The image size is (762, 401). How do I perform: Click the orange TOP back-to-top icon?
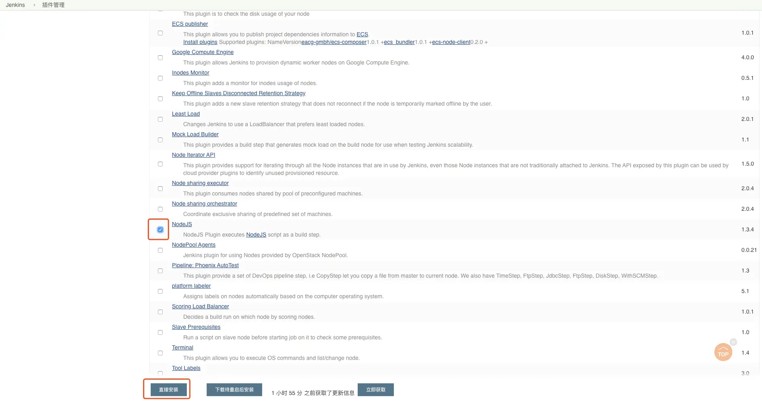pyautogui.click(x=723, y=352)
